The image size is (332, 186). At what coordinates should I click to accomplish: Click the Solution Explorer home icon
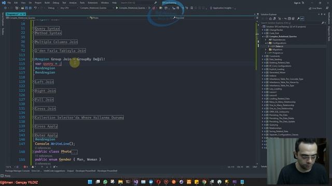pyautogui.click(x=270, y=19)
